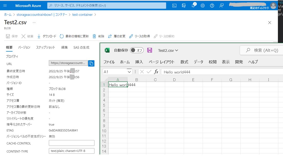Click the Excel save disk icon

150,50
